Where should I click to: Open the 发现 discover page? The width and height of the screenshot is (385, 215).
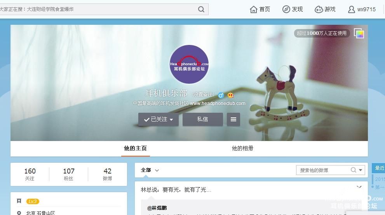[293, 9]
